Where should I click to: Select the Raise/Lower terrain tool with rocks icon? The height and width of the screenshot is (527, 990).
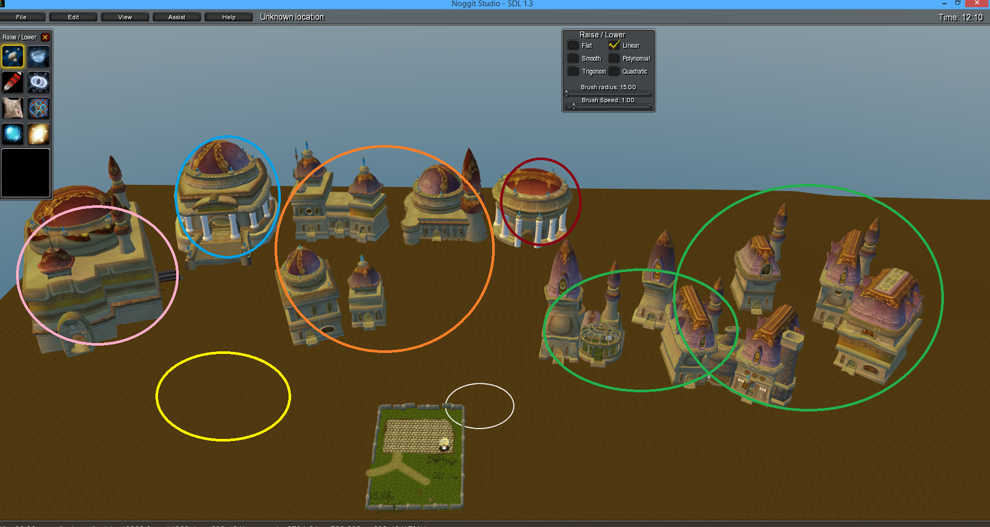[13, 56]
